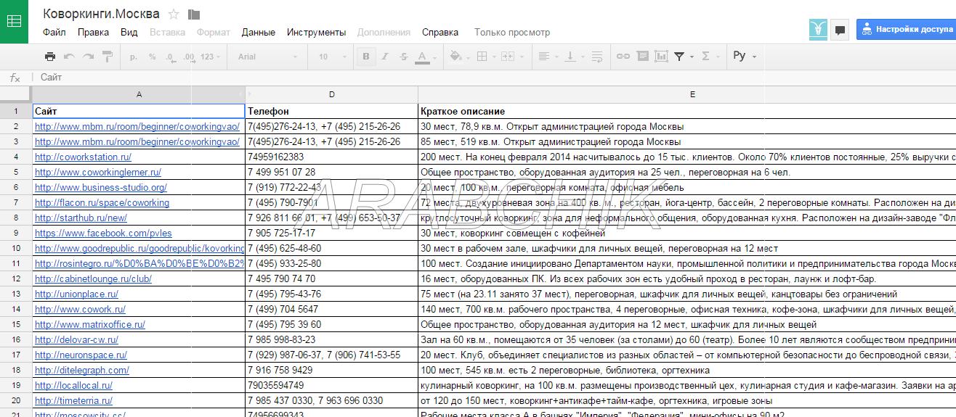Open link http://timeterria.ru/
The image size is (956, 417).
pyautogui.click(x=73, y=400)
